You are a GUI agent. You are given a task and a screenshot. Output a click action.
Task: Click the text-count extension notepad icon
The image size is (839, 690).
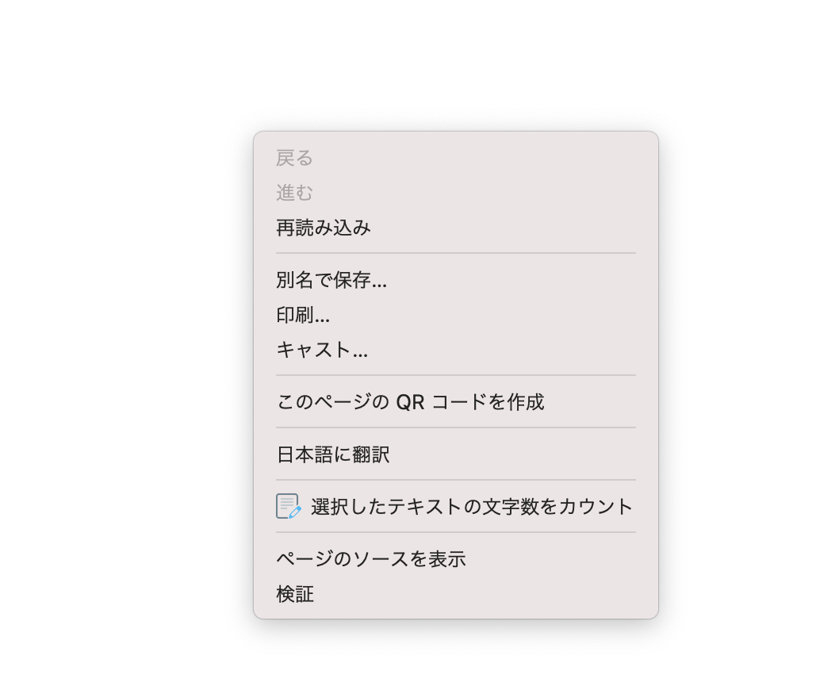point(288,506)
